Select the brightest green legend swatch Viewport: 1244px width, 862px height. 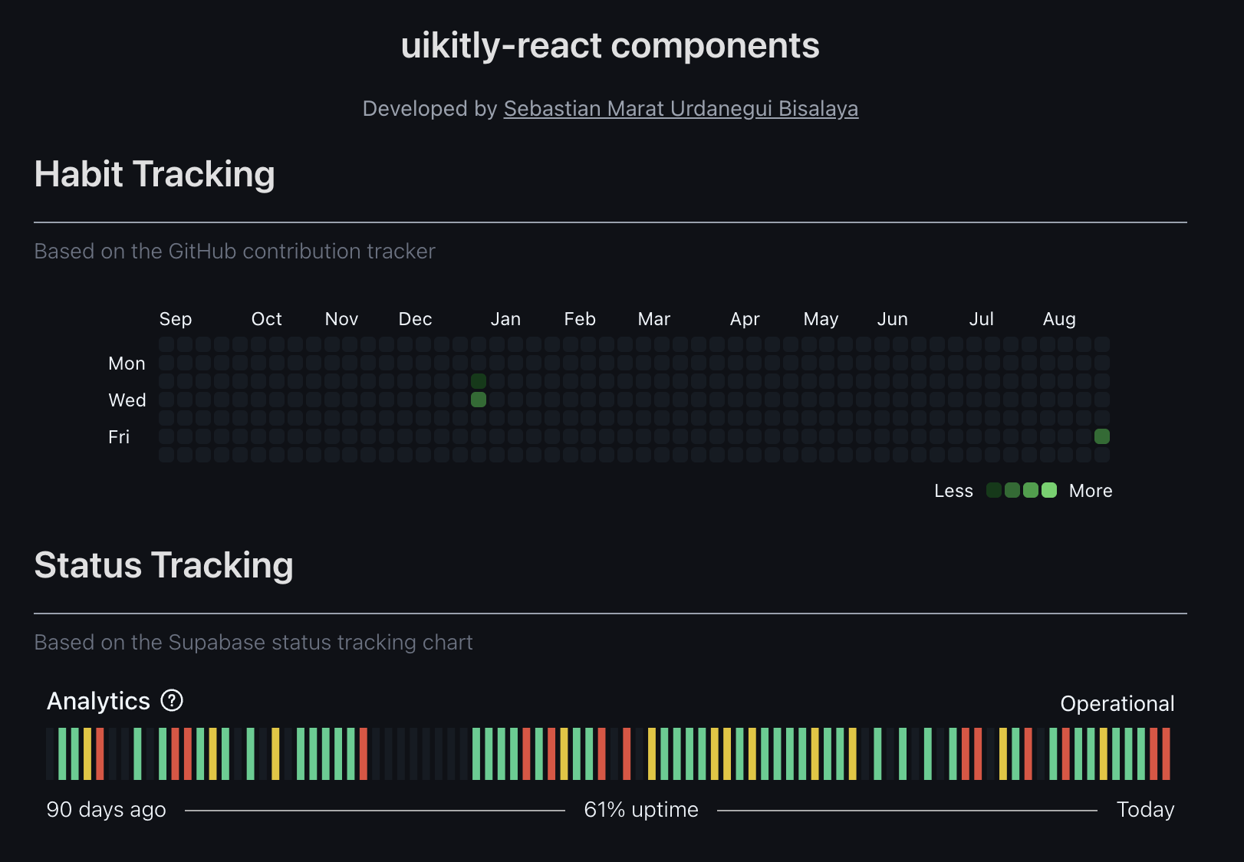1049,490
